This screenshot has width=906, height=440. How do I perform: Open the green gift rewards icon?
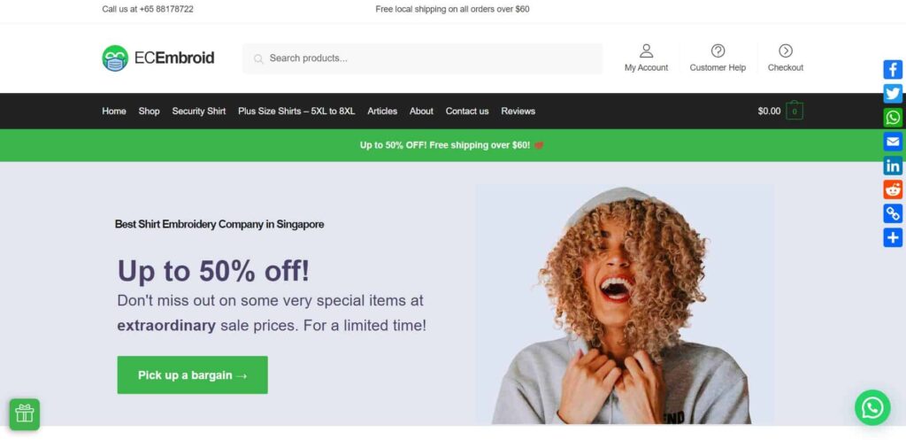pos(24,414)
